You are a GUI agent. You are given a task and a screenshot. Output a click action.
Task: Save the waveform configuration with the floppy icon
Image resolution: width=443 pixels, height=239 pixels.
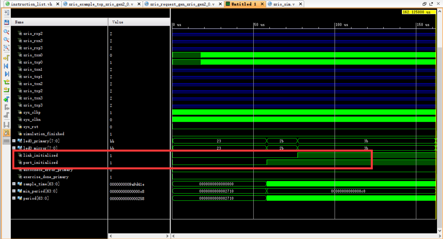(6, 22)
